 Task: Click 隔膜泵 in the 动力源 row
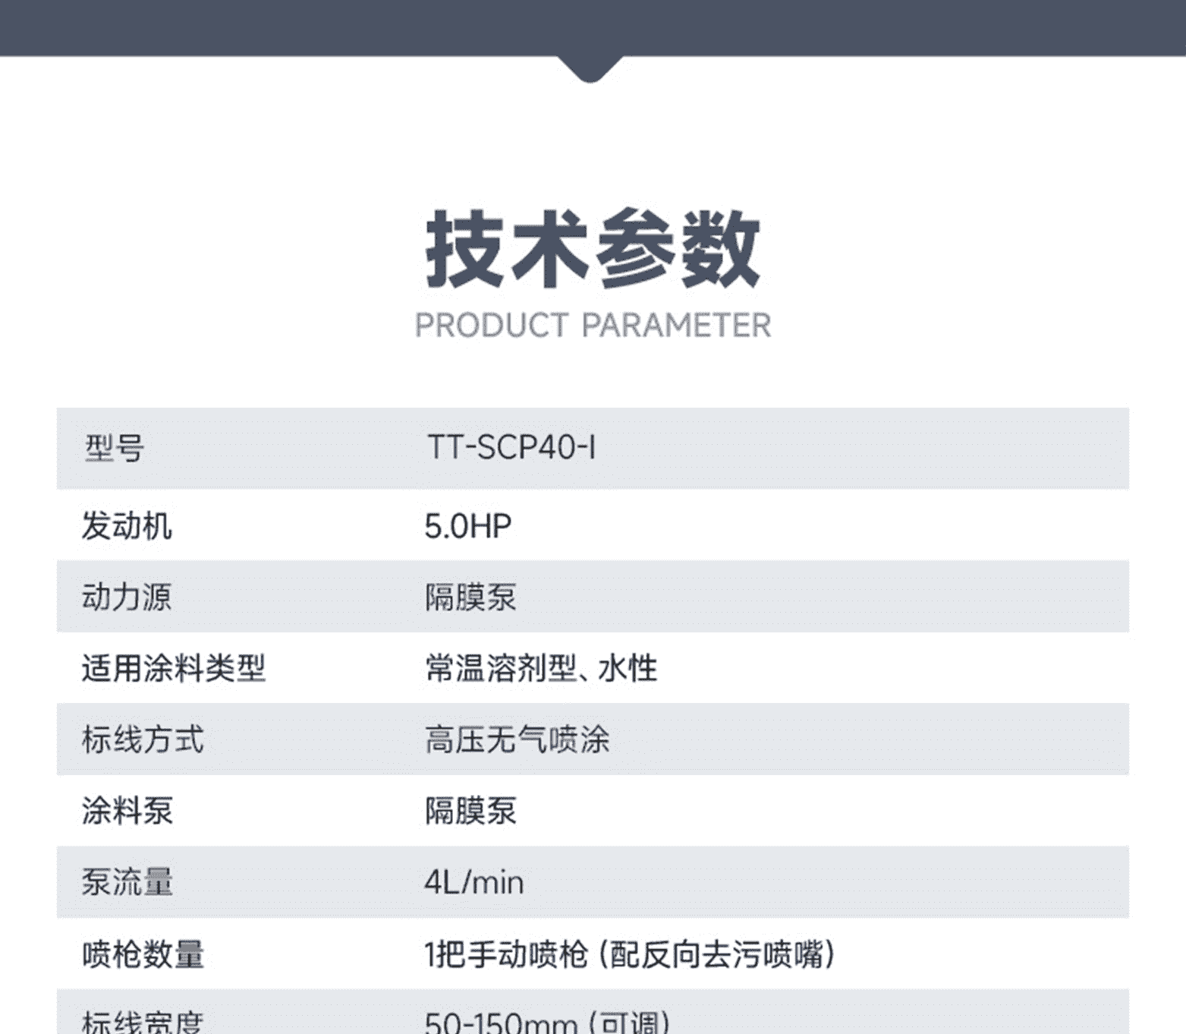click(x=470, y=597)
